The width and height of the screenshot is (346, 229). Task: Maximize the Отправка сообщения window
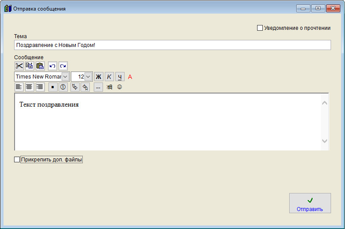click(318, 8)
